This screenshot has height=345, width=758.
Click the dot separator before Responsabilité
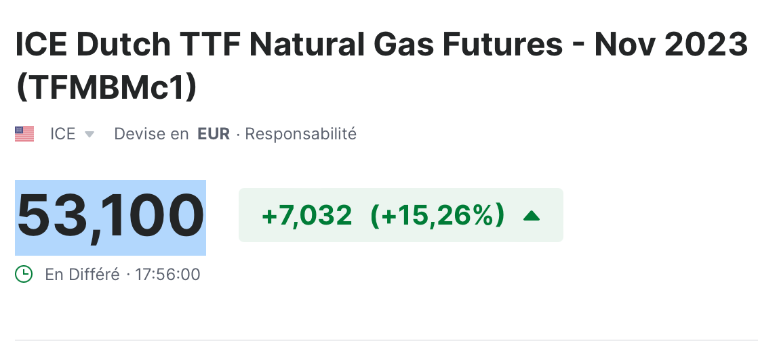tap(238, 134)
